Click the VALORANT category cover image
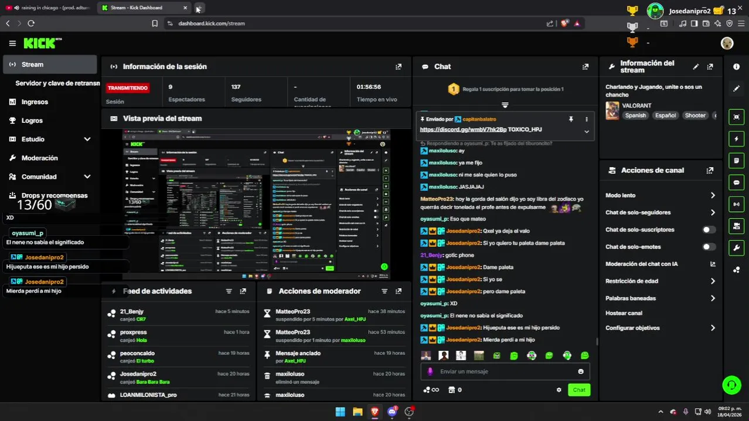This screenshot has height=421, width=749. [612, 111]
